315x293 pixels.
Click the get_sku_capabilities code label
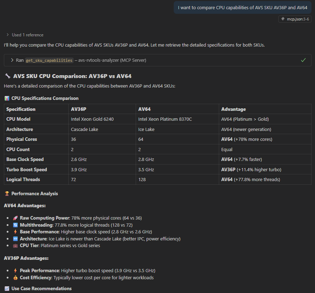49,60
